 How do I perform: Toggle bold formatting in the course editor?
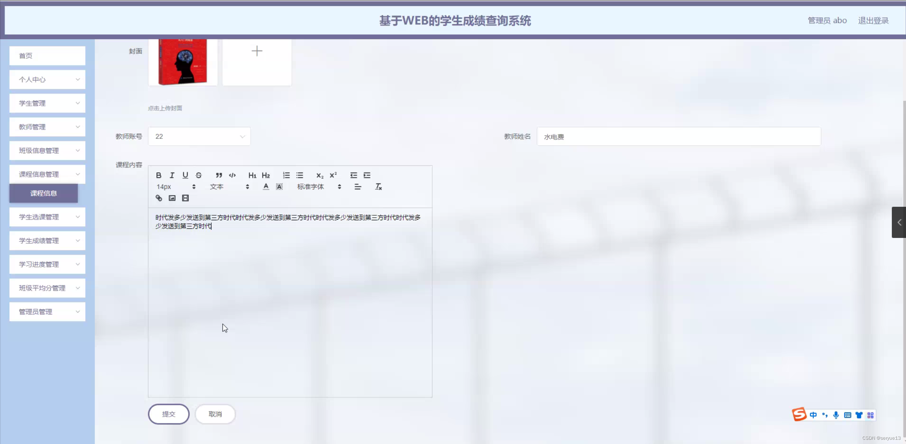(159, 175)
